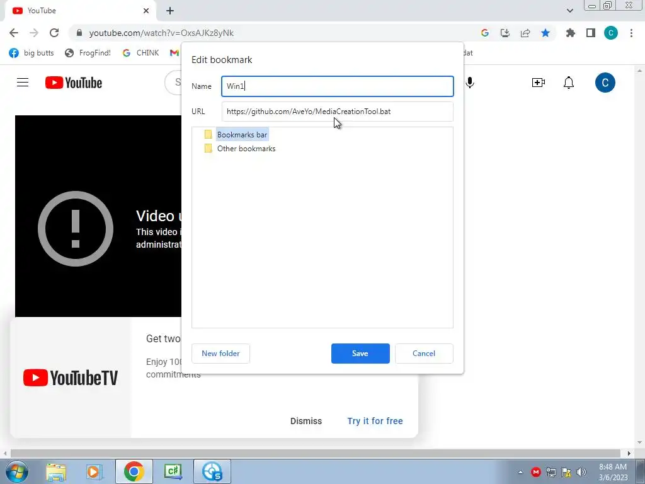
Task: Click the YouTube Create video icon
Action: [539, 83]
